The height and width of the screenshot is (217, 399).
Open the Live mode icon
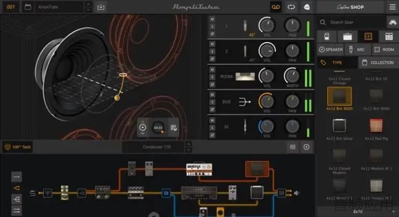click(307, 7)
